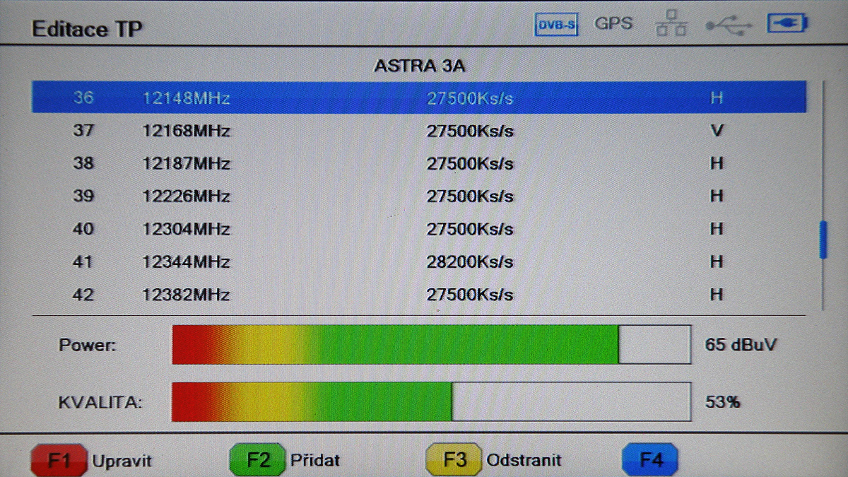Click the GPS status indicator
The width and height of the screenshot is (848, 477).
pos(613,24)
